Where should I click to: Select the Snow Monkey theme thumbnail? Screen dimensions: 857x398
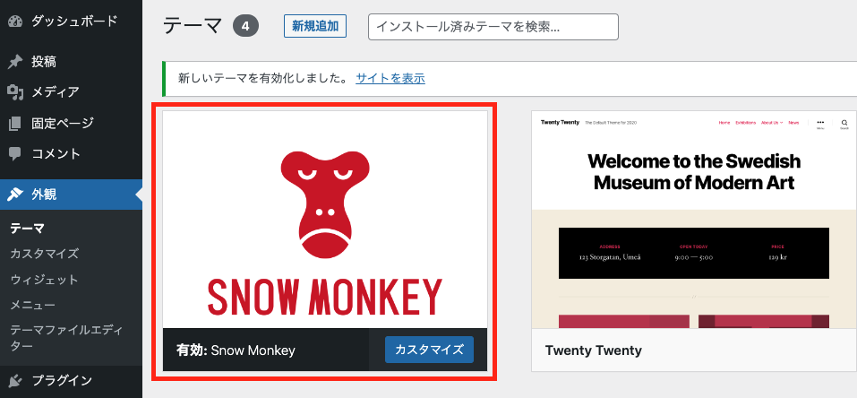(325, 220)
